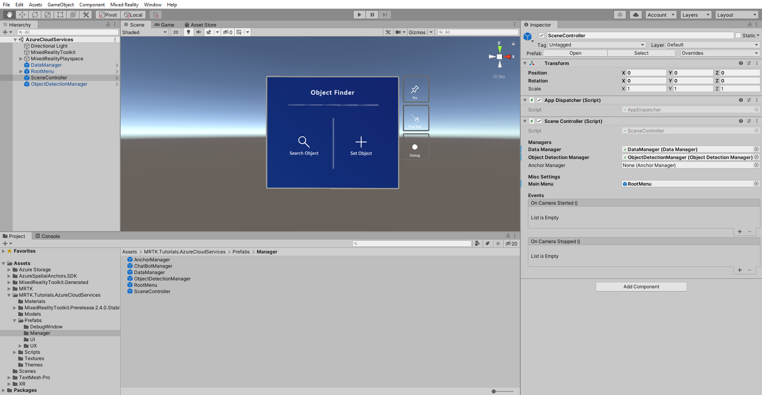This screenshot has width=762, height=395.
Task: Select the Rotate tool
Action: 35,15
